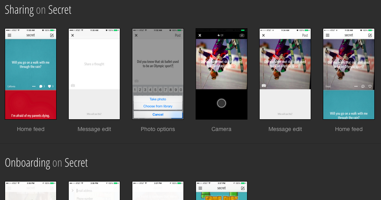Click keyboard key 1 in Photo options screenshot
Screen dimensions: 381x200
tap(135, 90)
